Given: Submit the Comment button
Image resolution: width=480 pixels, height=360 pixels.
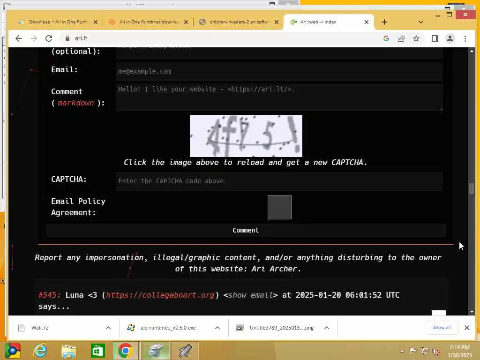Looking at the screenshot, I should click(246, 230).
